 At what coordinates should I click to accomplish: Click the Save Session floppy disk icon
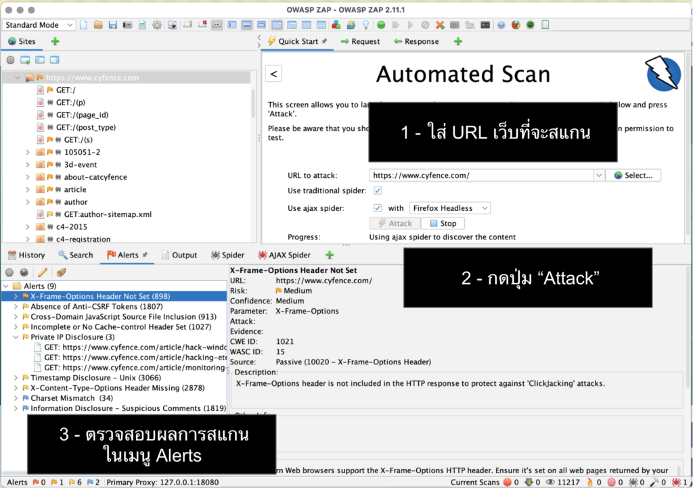[x=113, y=25]
